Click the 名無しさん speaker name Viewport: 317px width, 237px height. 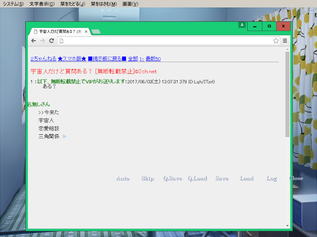(38, 104)
